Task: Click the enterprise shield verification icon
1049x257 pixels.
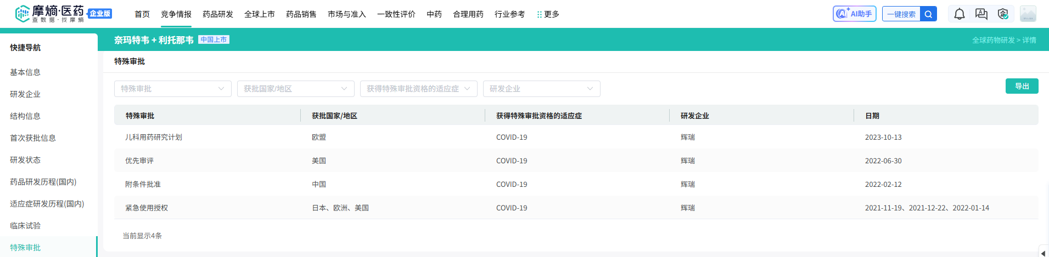Action: [x=1003, y=14]
